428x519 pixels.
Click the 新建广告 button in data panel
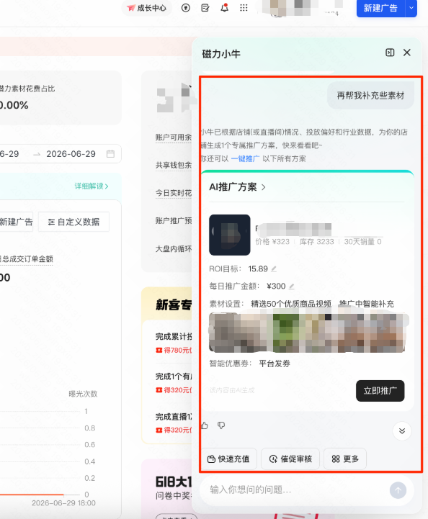16,222
